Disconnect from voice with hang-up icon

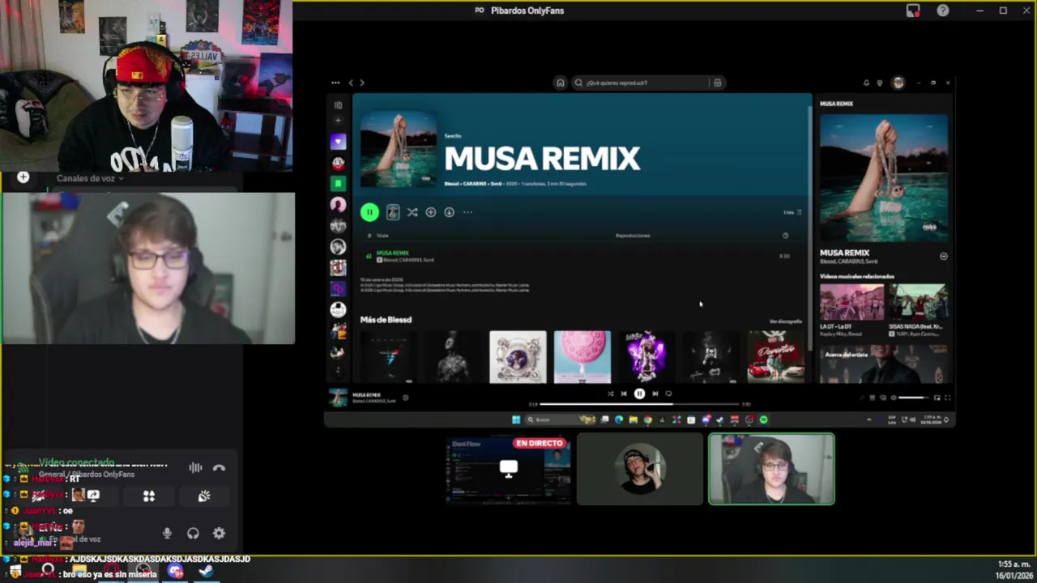click(219, 468)
